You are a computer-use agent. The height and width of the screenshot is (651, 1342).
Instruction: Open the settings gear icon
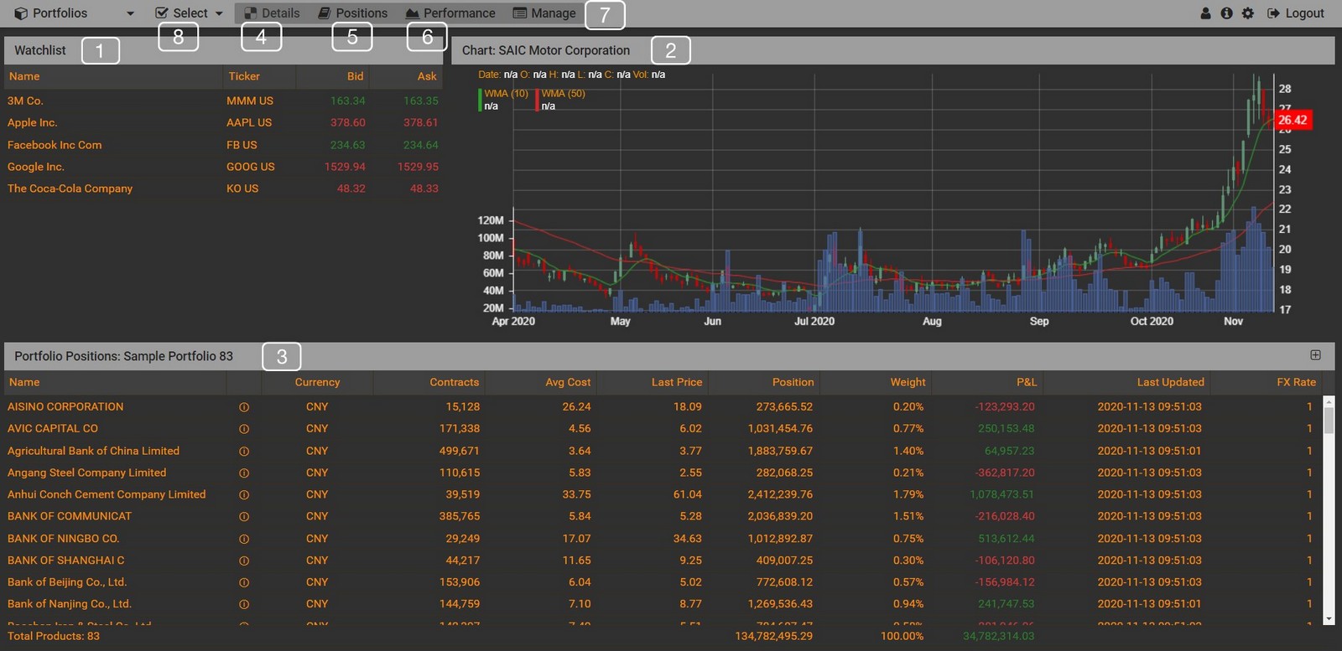coord(1248,13)
